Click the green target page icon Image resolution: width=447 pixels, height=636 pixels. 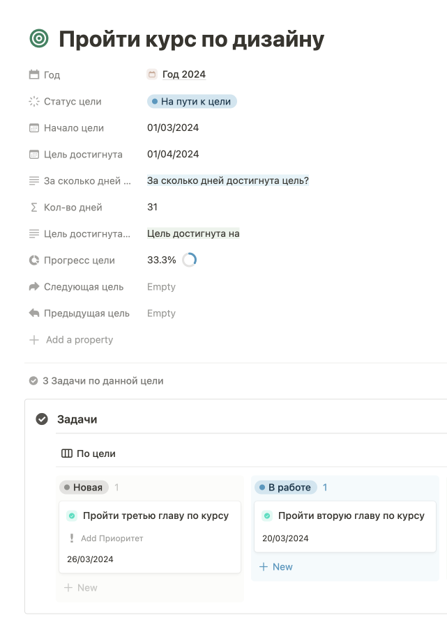(39, 39)
